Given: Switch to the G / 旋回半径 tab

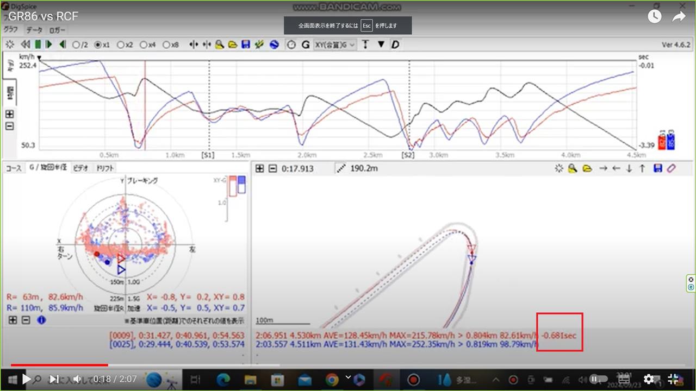Looking at the screenshot, I should pyautogui.click(x=47, y=168).
